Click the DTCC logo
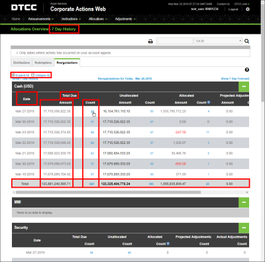 (x=24, y=7)
